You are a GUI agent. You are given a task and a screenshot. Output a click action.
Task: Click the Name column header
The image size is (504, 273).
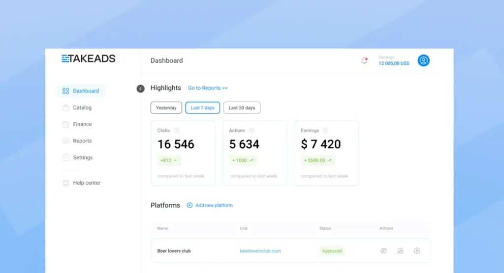coord(162,228)
